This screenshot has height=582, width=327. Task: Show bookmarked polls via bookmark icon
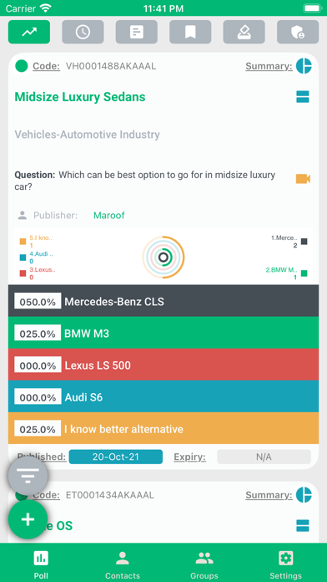point(190,32)
